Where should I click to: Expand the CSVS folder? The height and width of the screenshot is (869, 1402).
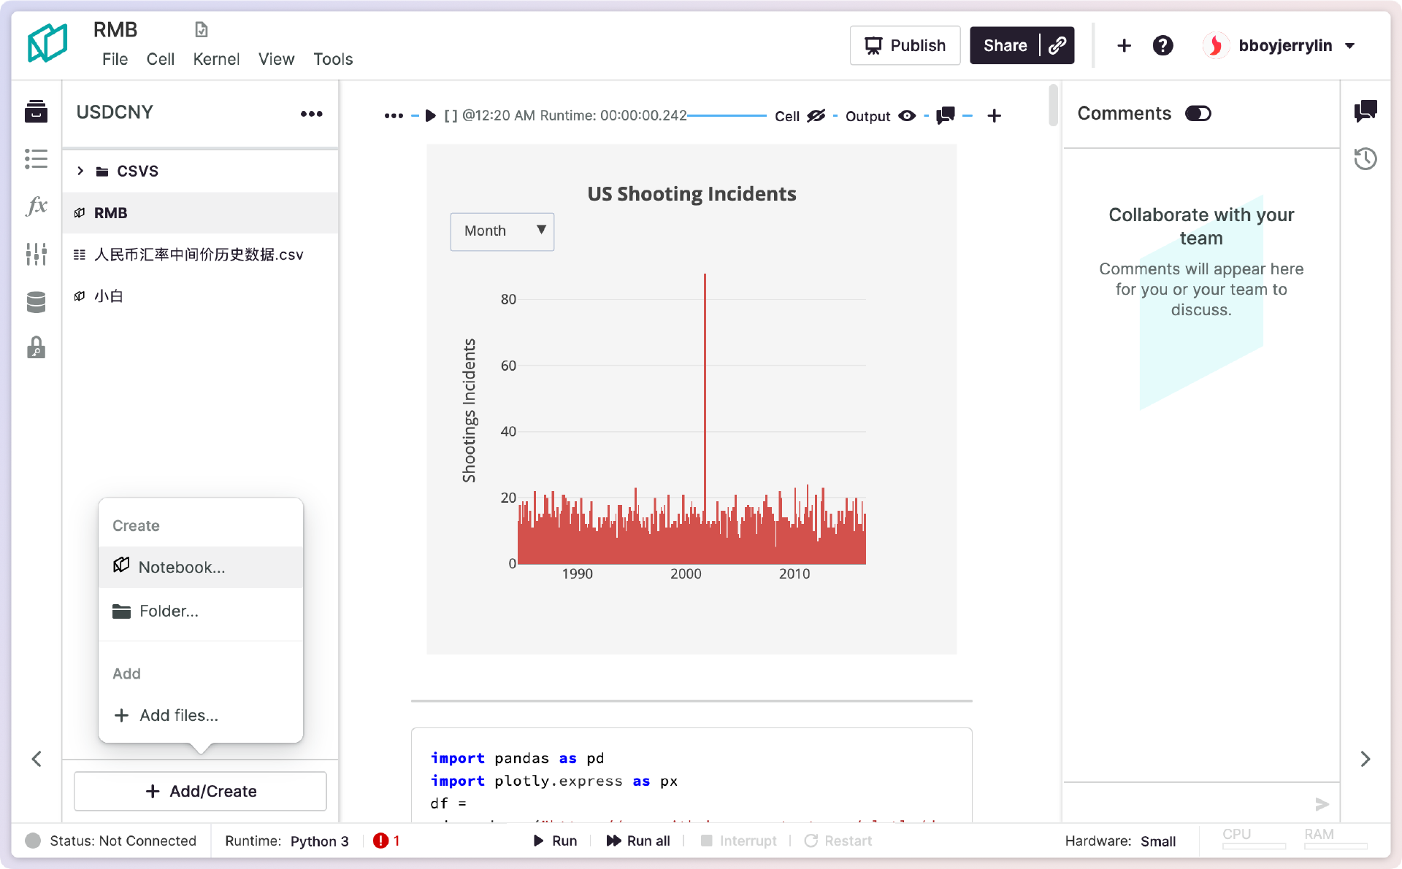point(80,171)
